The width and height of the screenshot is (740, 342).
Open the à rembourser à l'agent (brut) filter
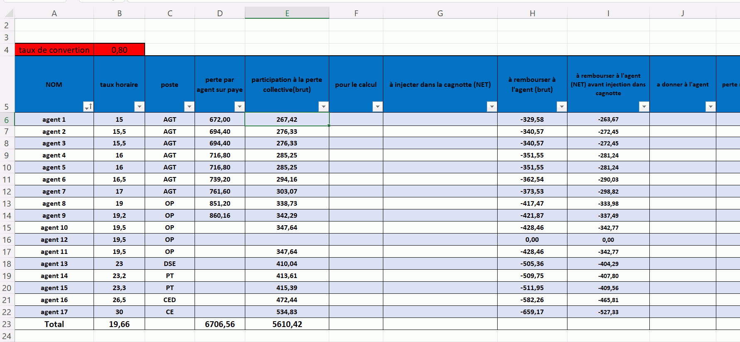click(x=562, y=107)
